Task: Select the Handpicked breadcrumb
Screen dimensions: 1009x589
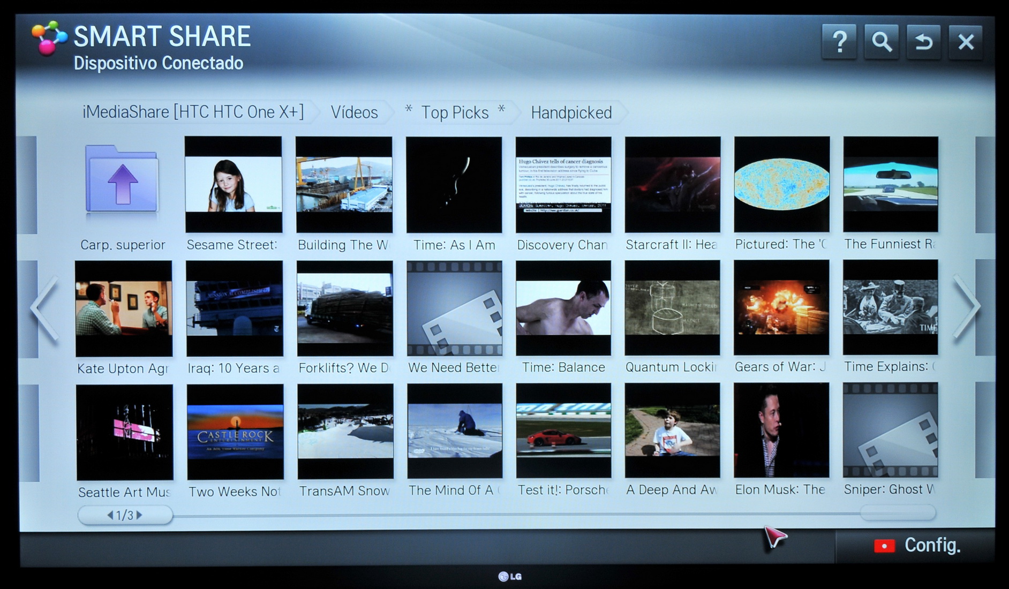Action: [x=571, y=112]
